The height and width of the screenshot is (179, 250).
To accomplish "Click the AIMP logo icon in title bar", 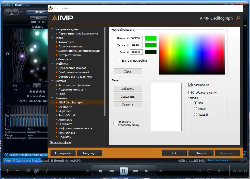I will (51, 8).
